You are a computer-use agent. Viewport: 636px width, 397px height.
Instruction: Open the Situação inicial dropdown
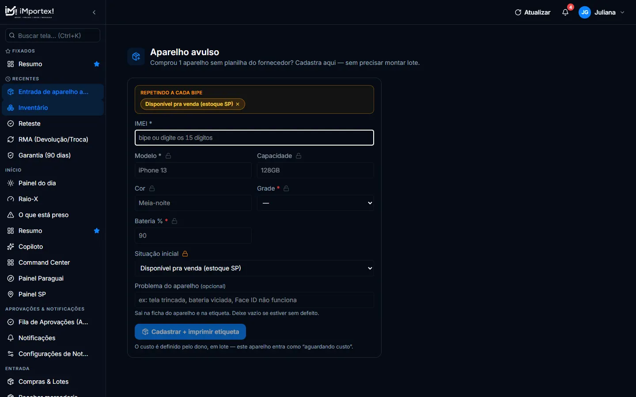pyautogui.click(x=254, y=268)
